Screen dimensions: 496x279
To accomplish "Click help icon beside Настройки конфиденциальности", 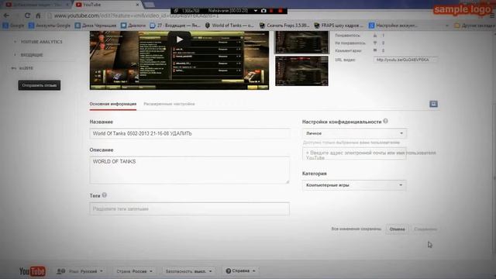I will click(x=385, y=121).
